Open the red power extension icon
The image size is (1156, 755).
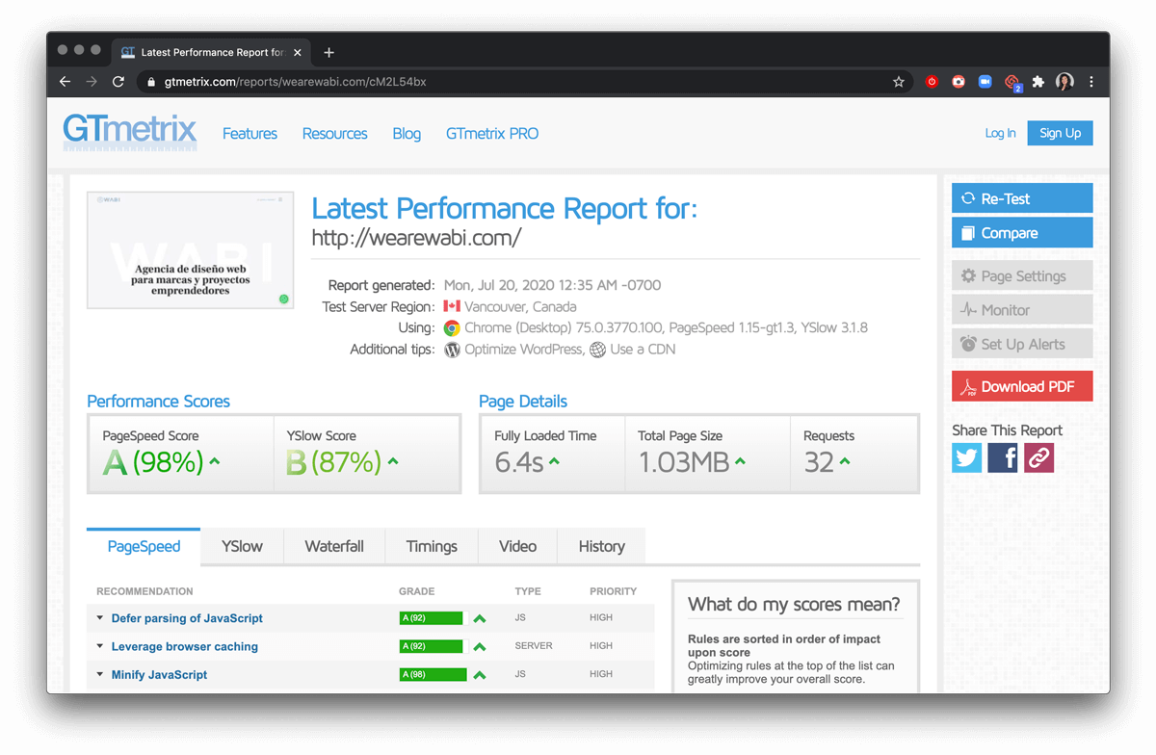click(932, 82)
